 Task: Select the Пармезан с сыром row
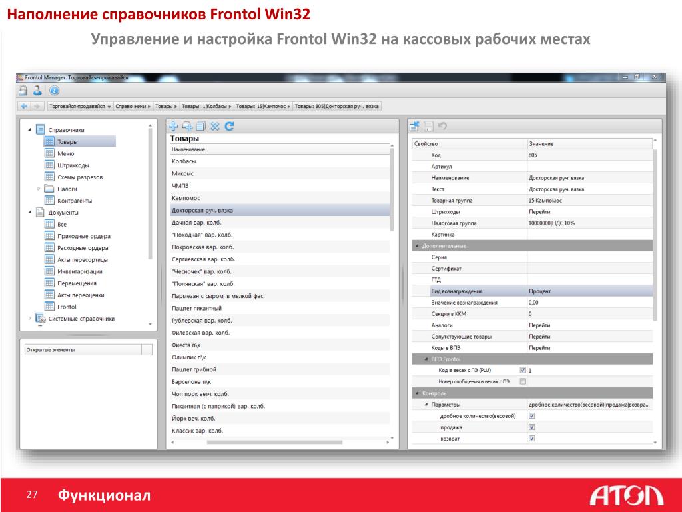pos(280,296)
